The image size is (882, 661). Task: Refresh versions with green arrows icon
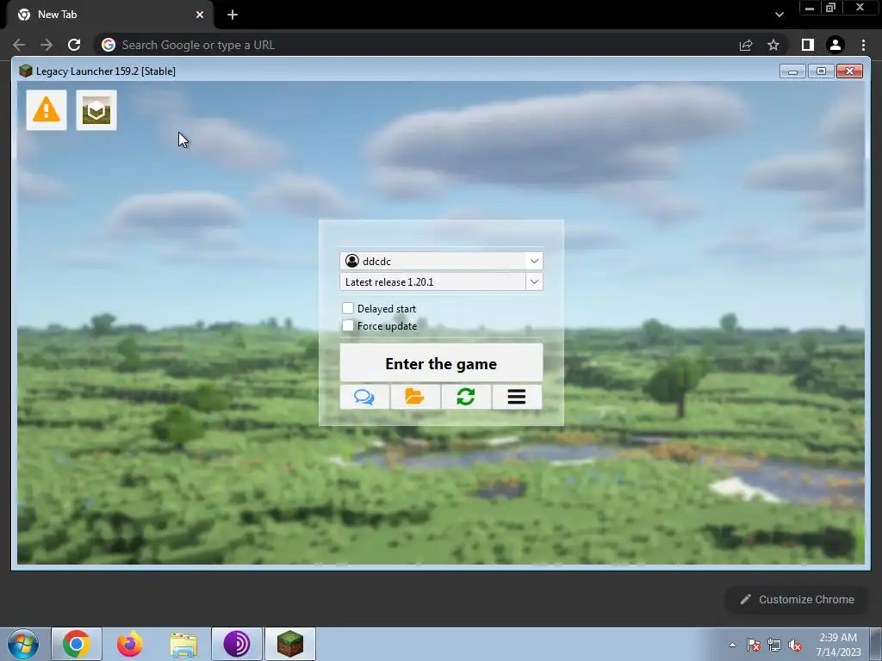pos(466,398)
